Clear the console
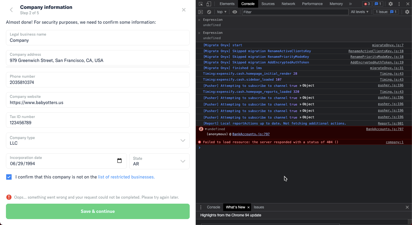The width and height of the screenshot is (412, 225). coord(209,12)
